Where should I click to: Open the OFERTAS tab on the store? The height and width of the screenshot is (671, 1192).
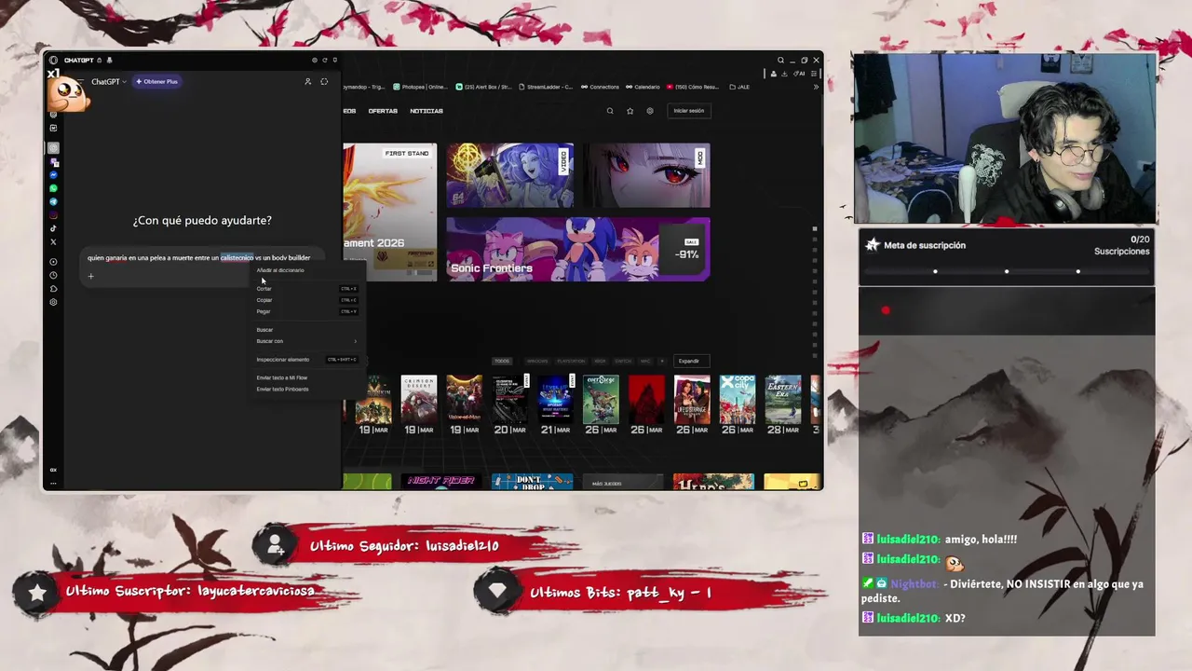[x=383, y=111]
